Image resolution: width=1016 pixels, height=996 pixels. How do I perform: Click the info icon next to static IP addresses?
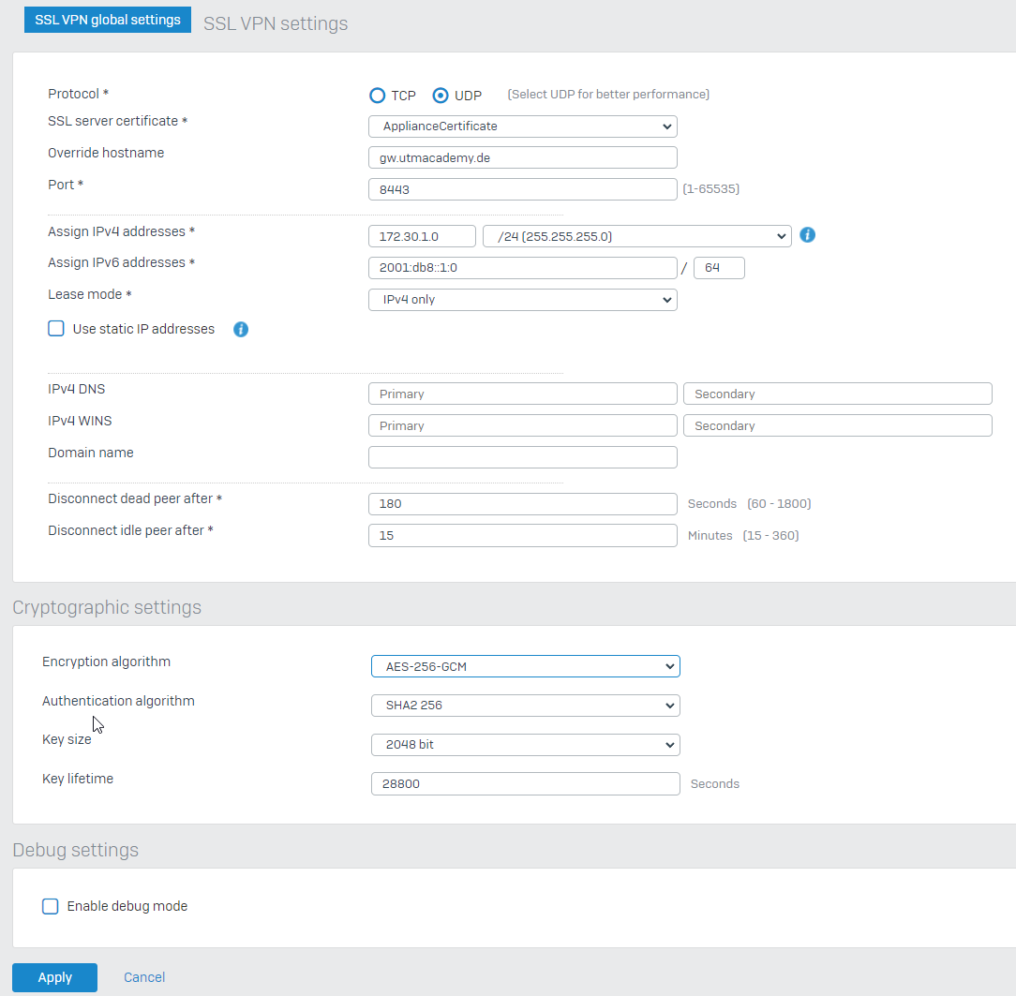[x=241, y=329]
